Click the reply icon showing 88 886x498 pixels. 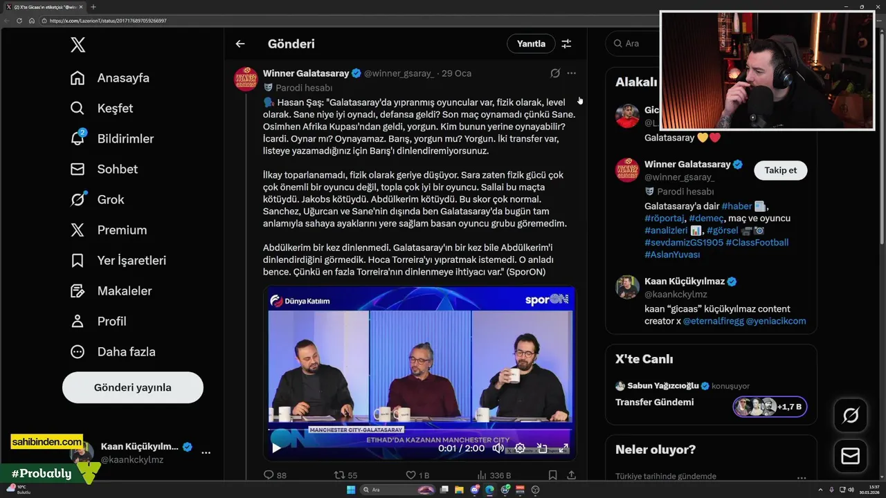[x=270, y=475]
